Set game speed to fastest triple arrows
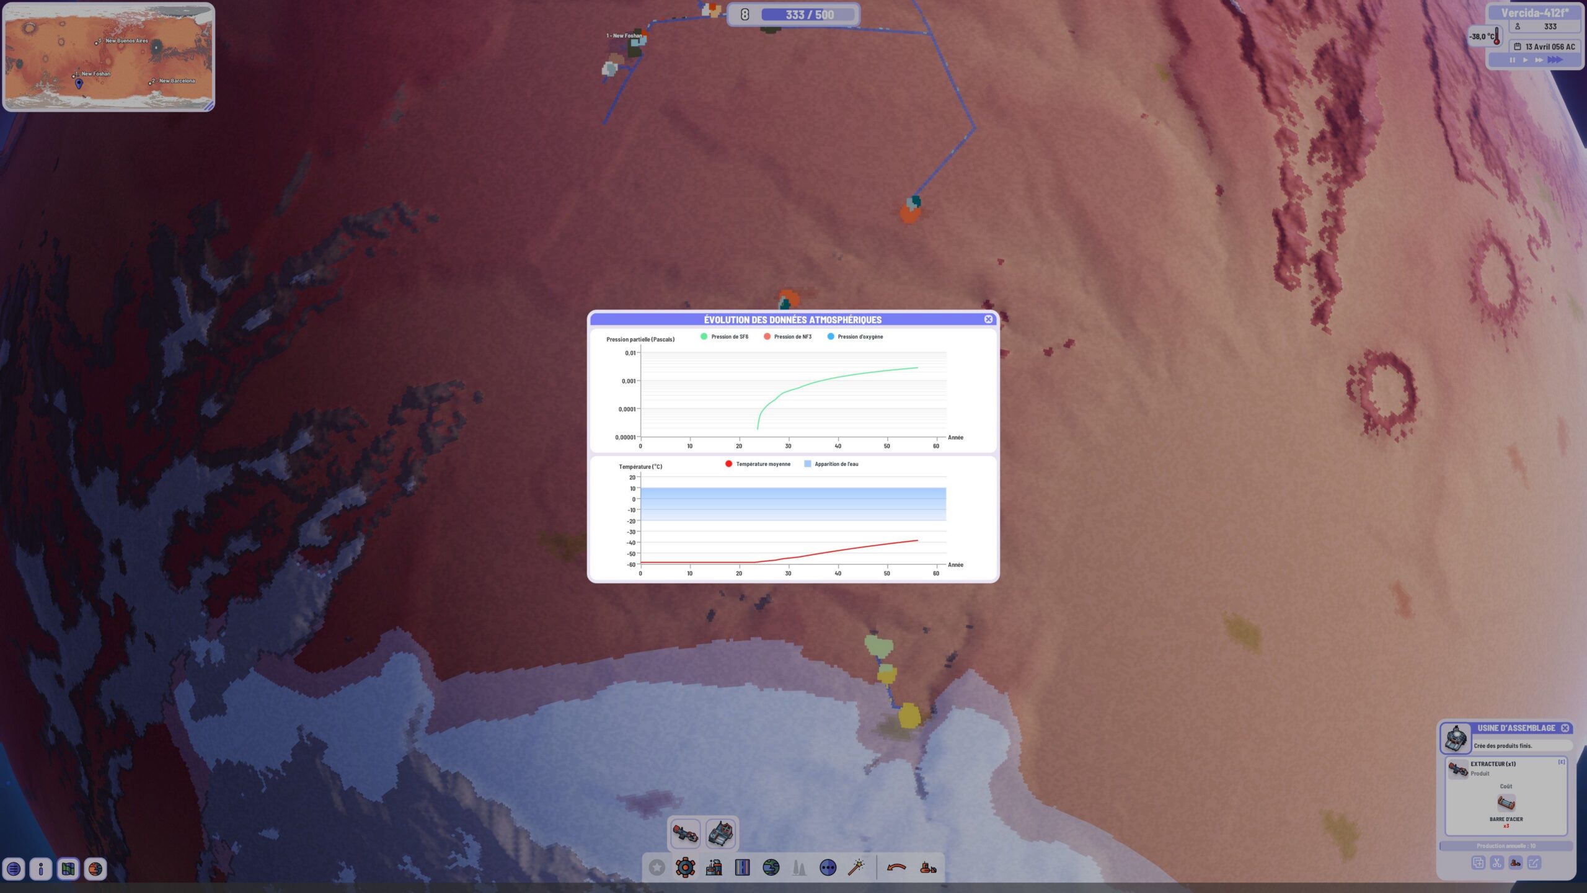Screen dimensions: 1587x893 tap(1555, 60)
